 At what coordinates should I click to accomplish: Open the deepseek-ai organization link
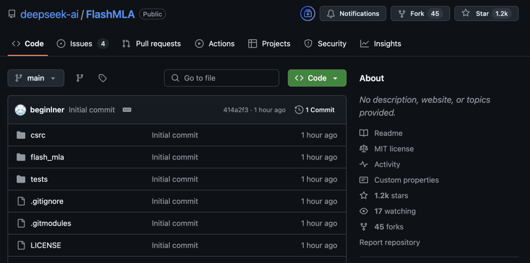[x=50, y=14]
